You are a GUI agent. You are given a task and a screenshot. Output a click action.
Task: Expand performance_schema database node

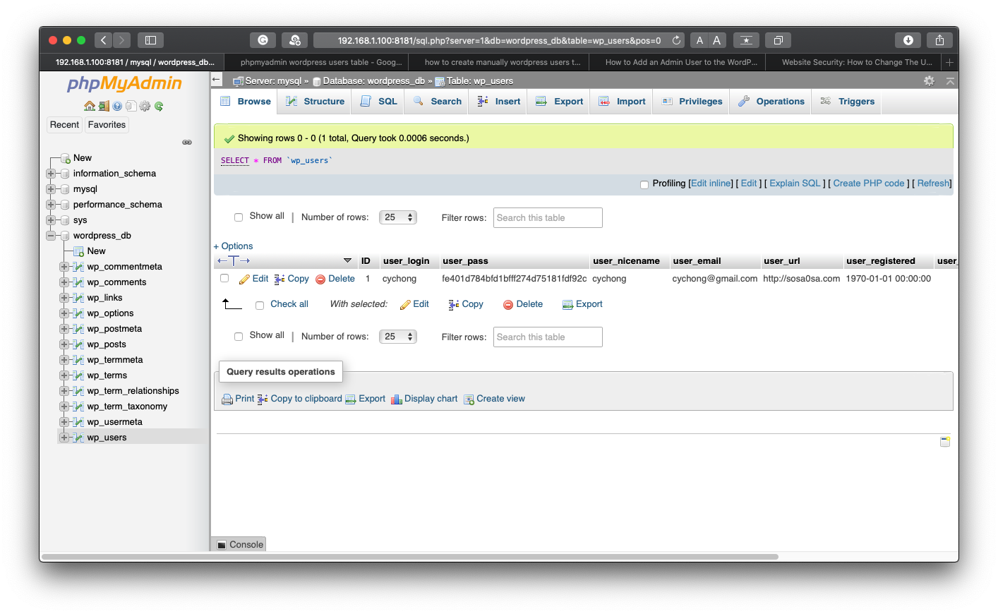coord(51,205)
